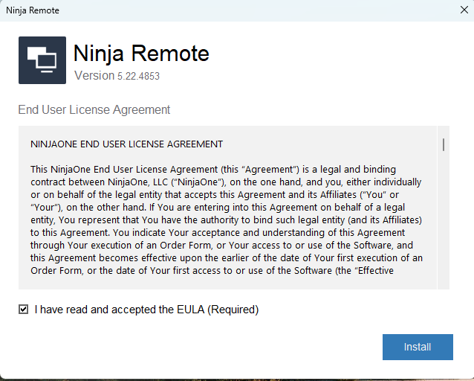
Task: Uncheck the EULA acceptance checkbox
Action: click(24, 310)
